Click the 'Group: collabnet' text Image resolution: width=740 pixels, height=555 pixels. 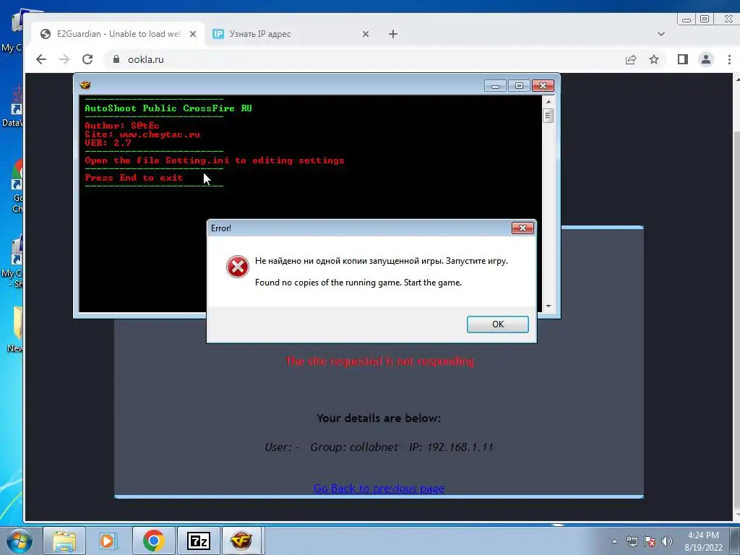[354, 447]
